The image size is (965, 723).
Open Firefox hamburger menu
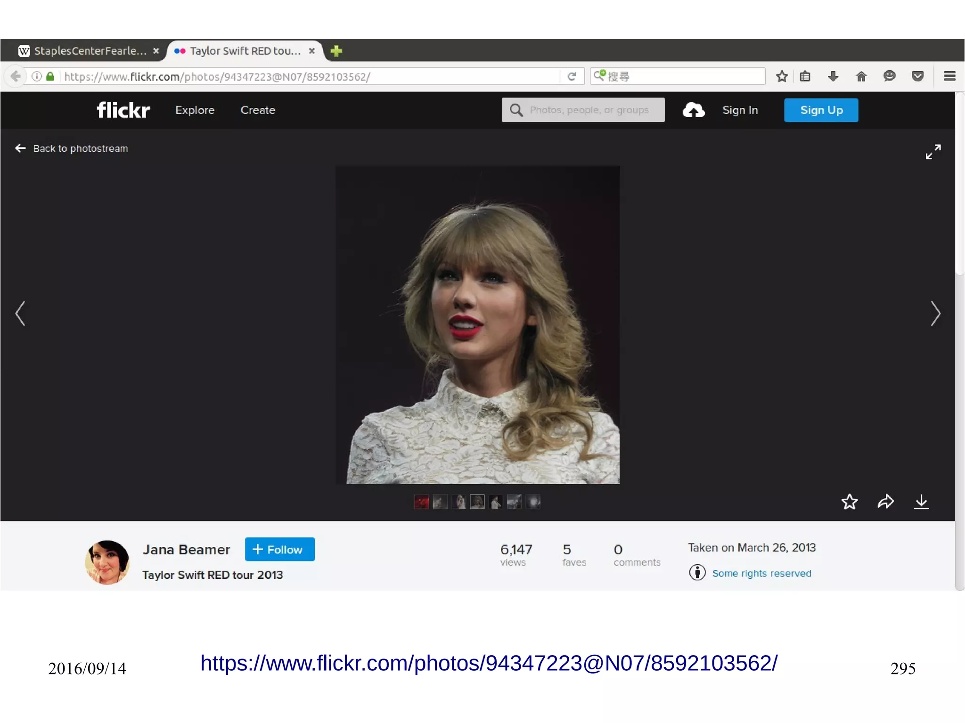coord(949,76)
